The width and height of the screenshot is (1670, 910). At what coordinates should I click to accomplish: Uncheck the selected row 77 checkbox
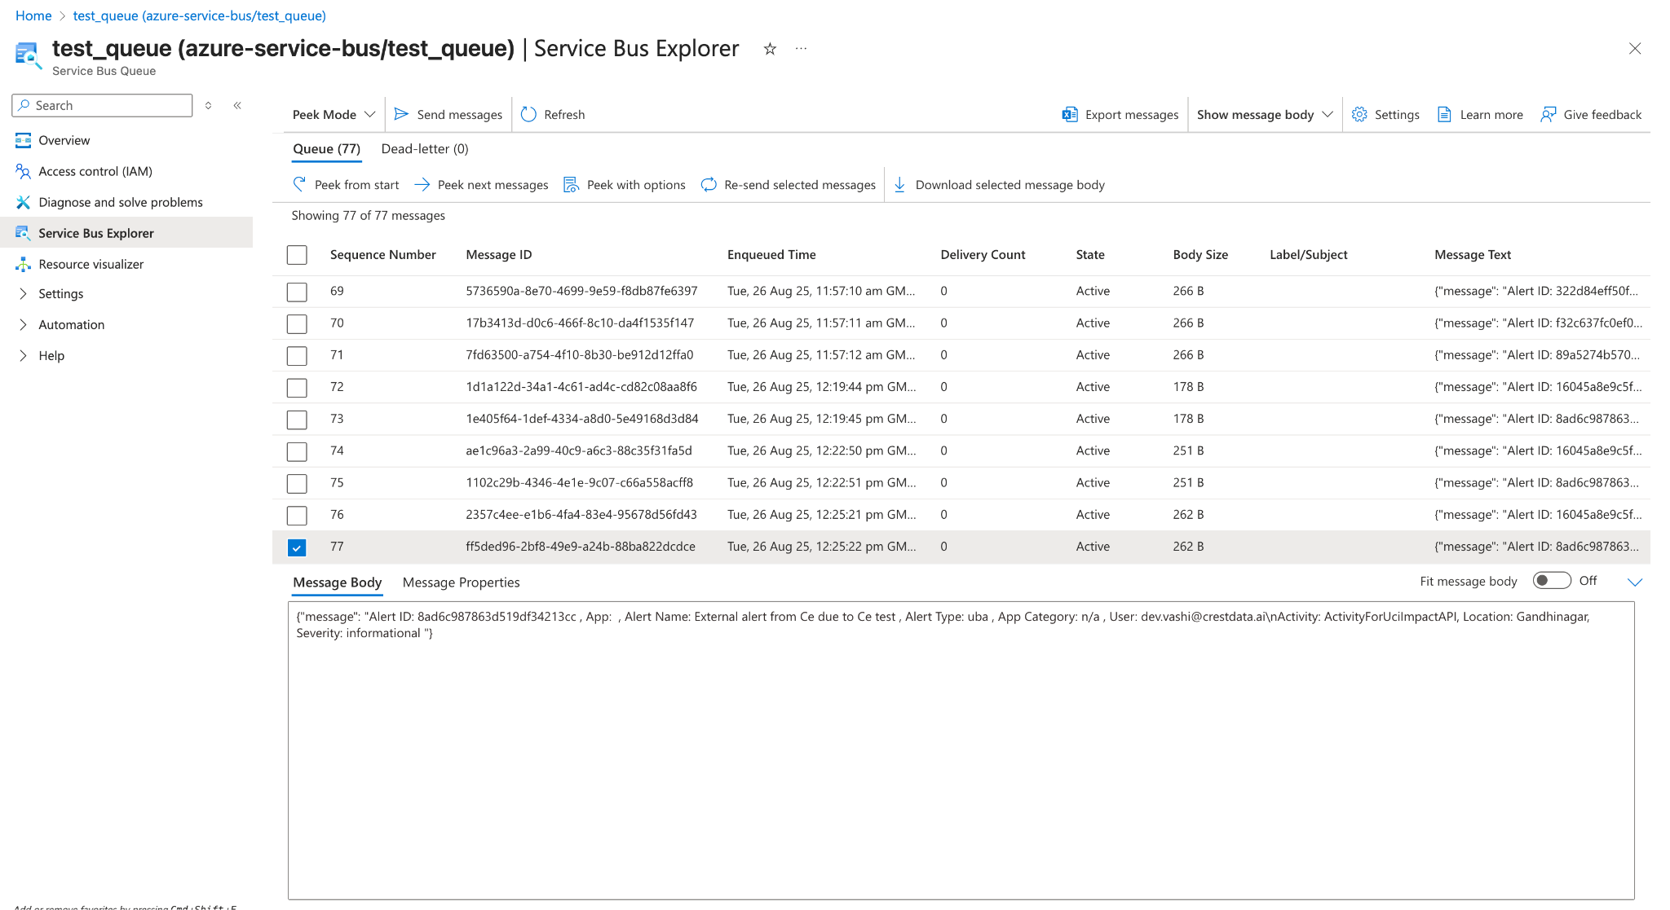click(297, 547)
